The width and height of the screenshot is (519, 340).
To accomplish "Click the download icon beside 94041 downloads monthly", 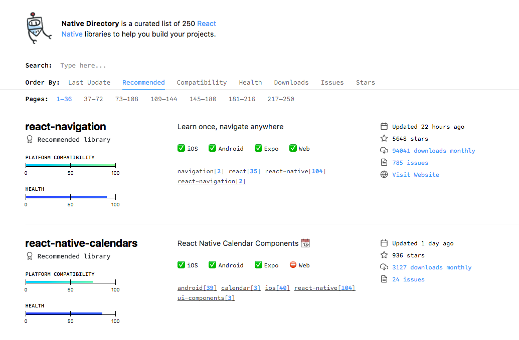I will tap(384, 151).
